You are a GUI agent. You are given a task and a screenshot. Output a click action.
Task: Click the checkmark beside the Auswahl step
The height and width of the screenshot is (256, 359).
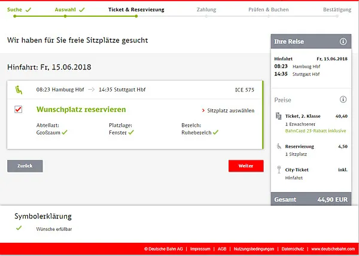[x=82, y=10]
